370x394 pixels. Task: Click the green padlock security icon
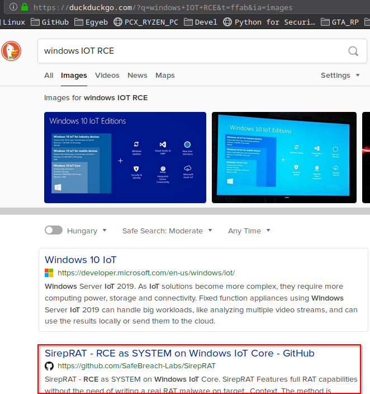click(x=23, y=8)
